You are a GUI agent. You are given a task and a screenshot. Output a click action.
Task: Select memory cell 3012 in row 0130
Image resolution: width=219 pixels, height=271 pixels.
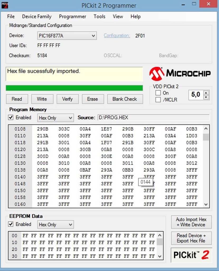tap(192, 163)
